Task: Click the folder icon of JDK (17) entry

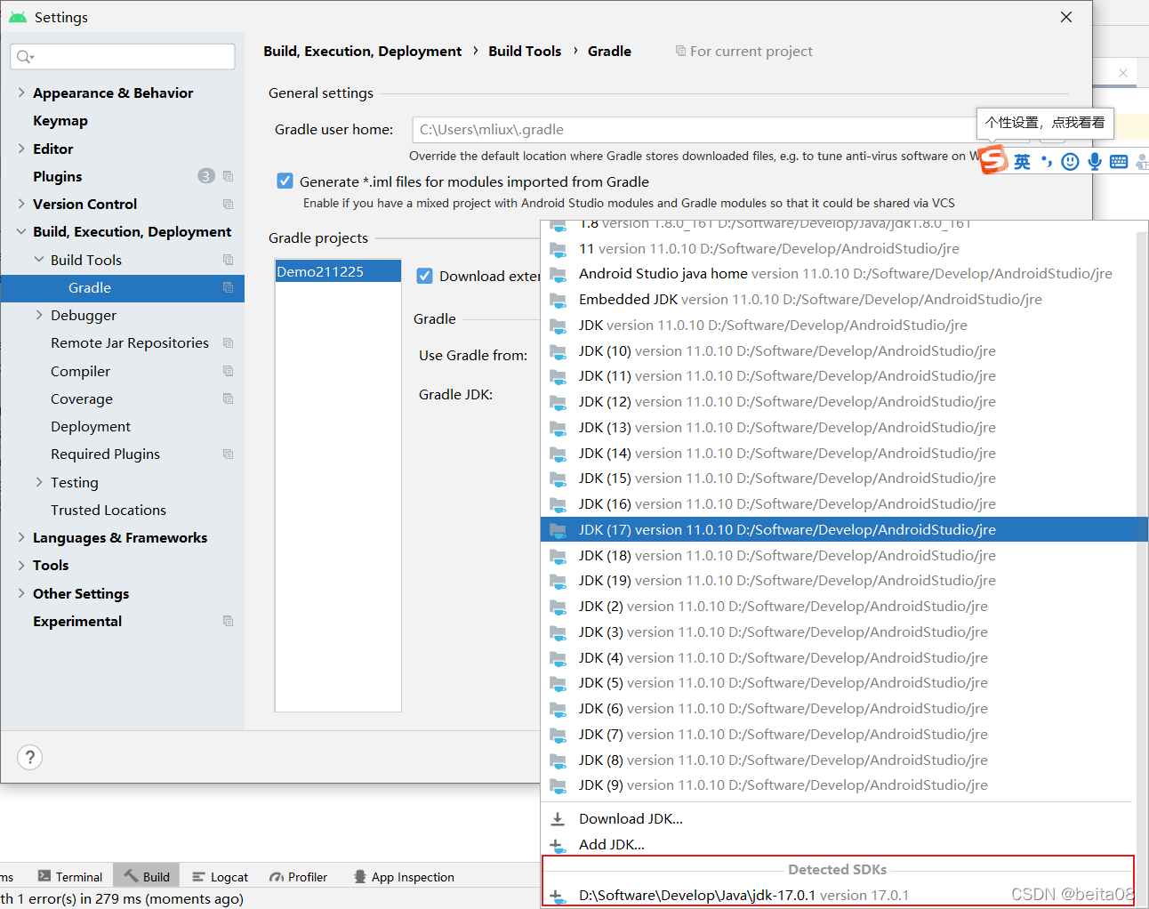Action: (558, 530)
